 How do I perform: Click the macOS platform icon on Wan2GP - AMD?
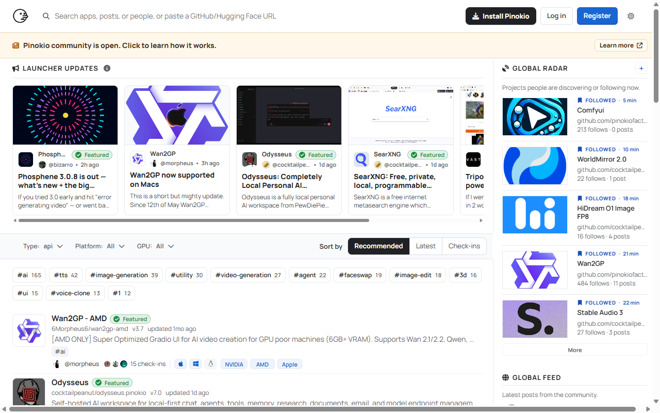[x=180, y=364]
